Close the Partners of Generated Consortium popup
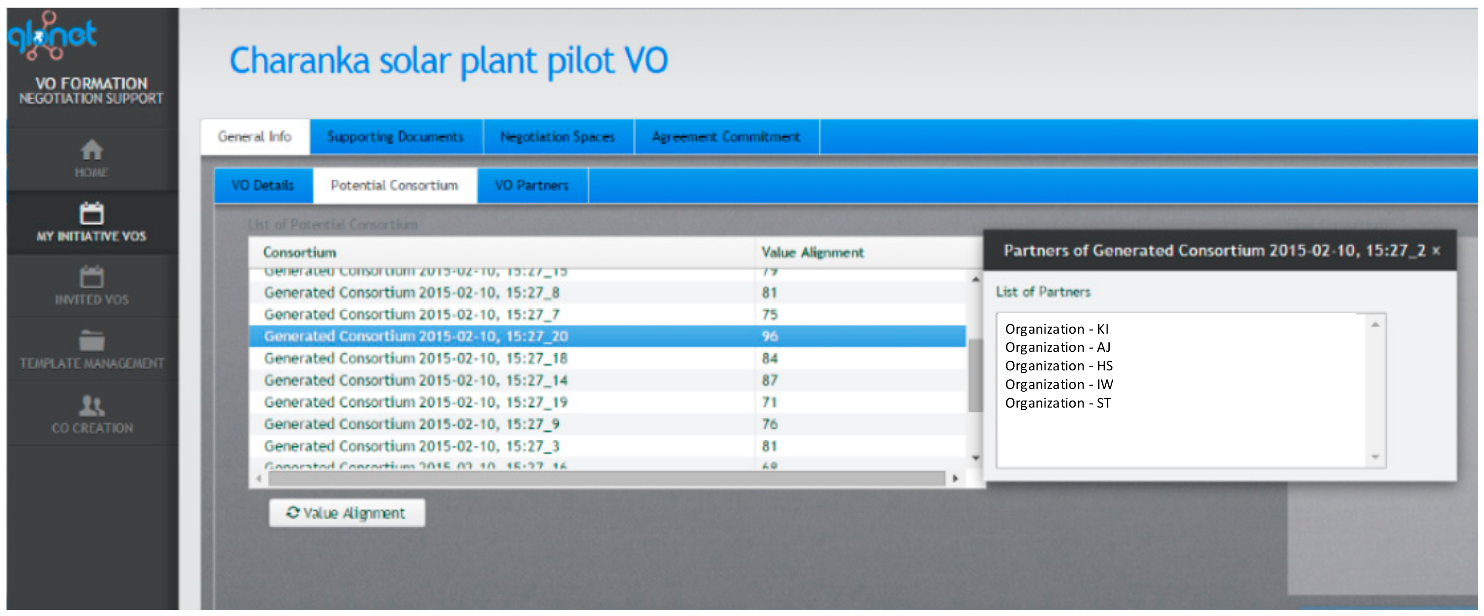 [x=1436, y=250]
